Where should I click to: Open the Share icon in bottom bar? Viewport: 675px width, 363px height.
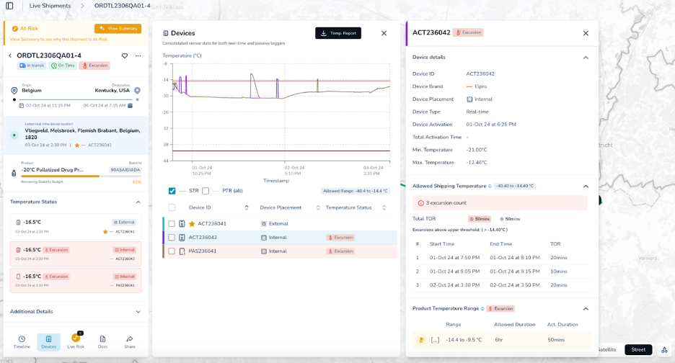(x=130, y=339)
